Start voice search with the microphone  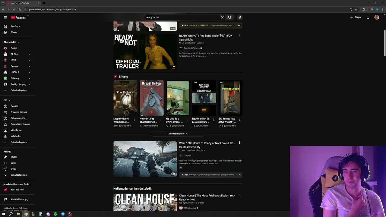pyautogui.click(x=240, y=17)
